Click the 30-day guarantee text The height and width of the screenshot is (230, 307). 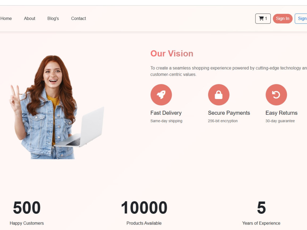280,121
